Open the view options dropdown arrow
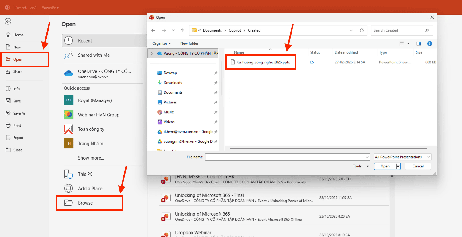462x237 pixels. coord(408,43)
